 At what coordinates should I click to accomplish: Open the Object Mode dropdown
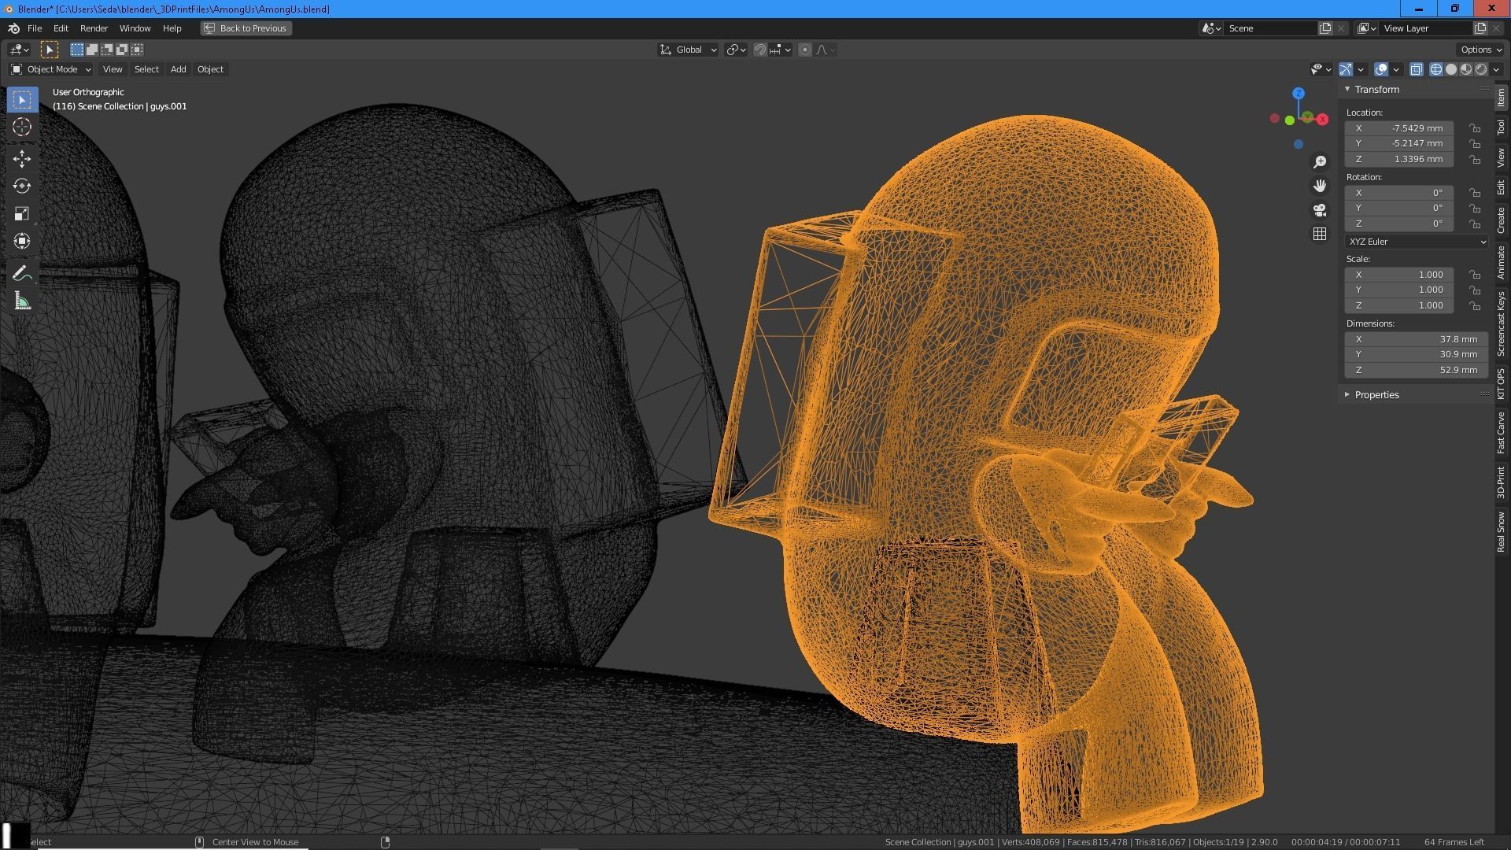(51, 69)
